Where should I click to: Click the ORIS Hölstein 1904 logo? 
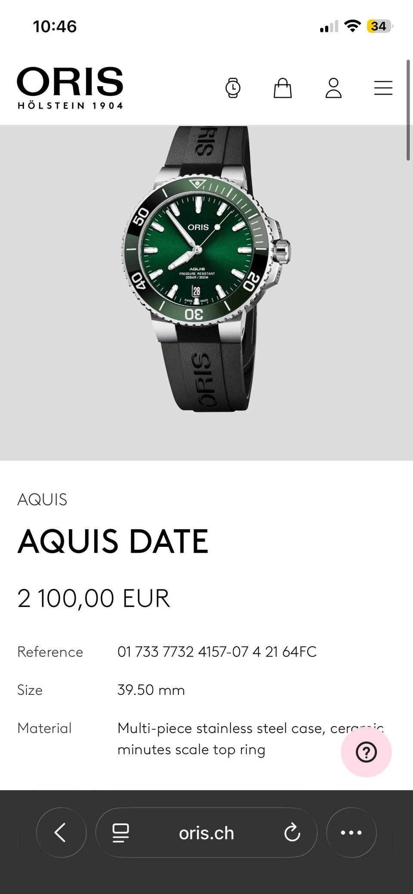tap(70, 88)
